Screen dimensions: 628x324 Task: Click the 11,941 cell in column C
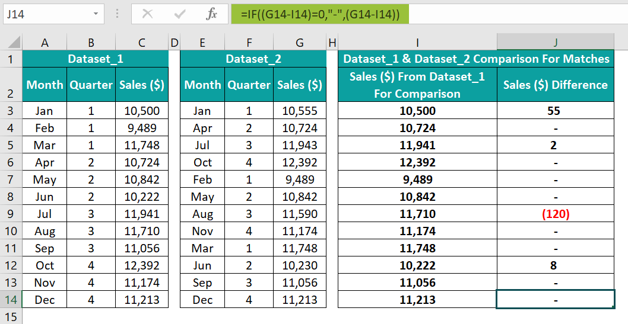pos(142,213)
